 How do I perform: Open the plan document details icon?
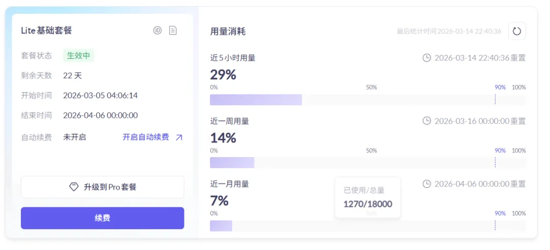pyautogui.click(x=173, y=30)
